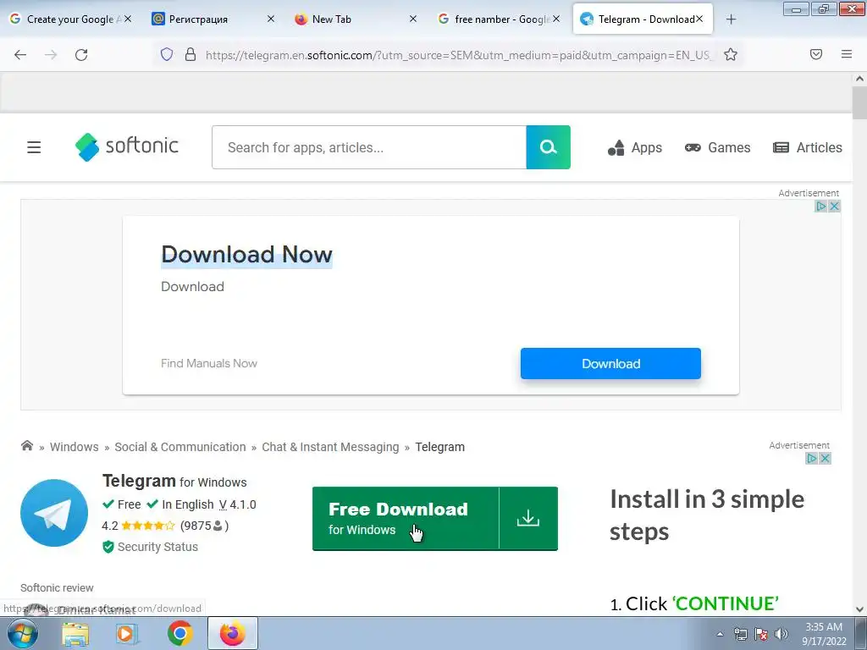867x650 pixels.
Task: Switch to Create your Google Account tab
Action: pos(71,19)
